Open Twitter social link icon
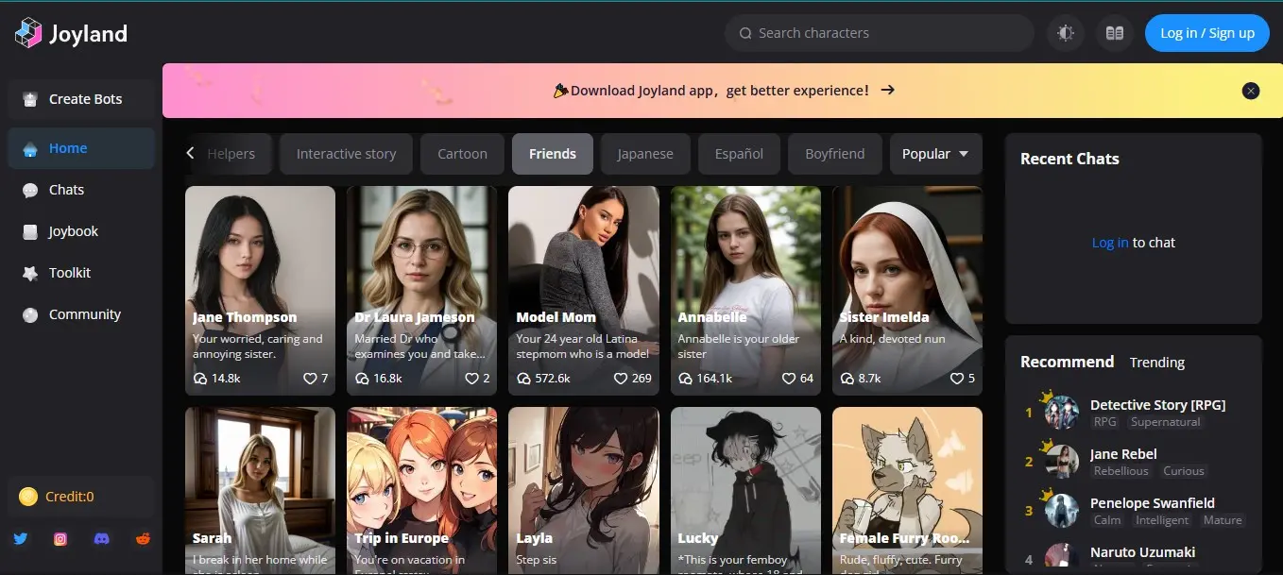 (x=21, y=539)
